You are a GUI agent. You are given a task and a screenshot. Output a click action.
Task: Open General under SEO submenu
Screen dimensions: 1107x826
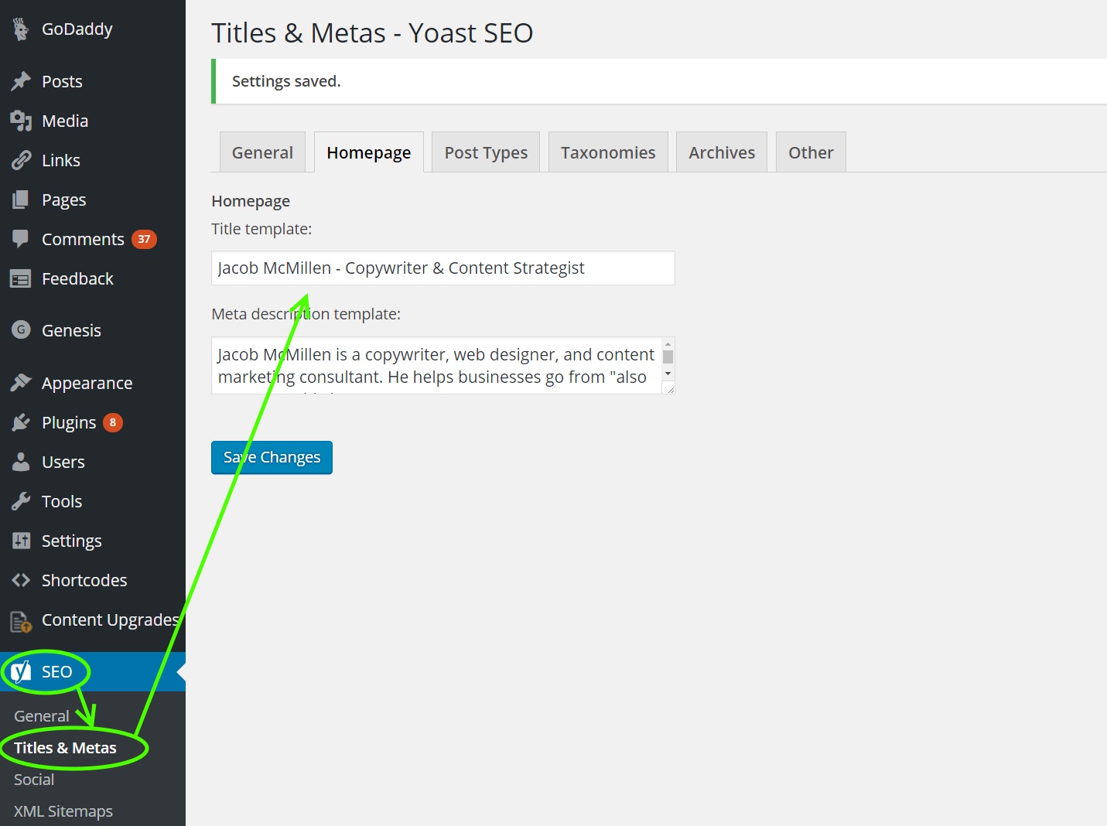click(42, 716)
